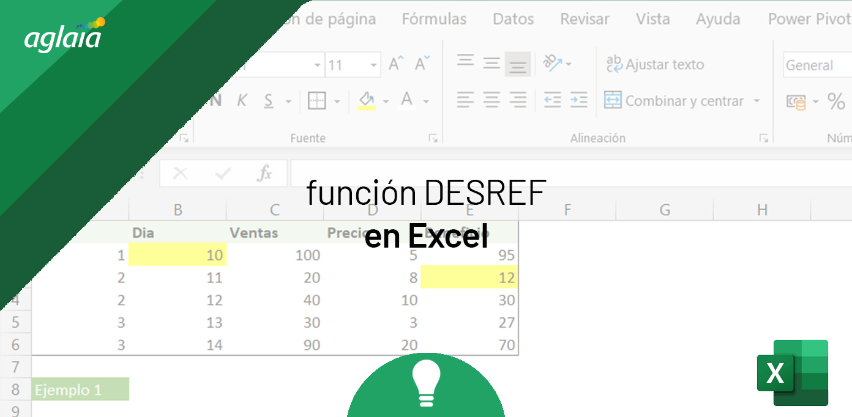Expand Combinar y centrar dropdown arrow

[x=757, y=101]
